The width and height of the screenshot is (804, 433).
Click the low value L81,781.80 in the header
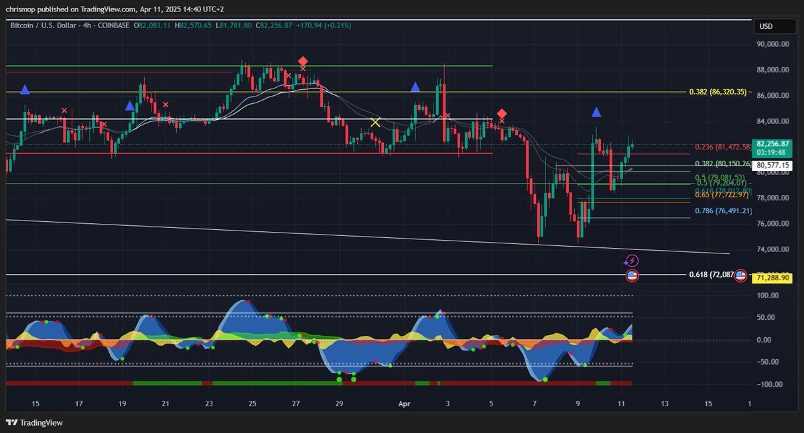(x=234, y=25)
